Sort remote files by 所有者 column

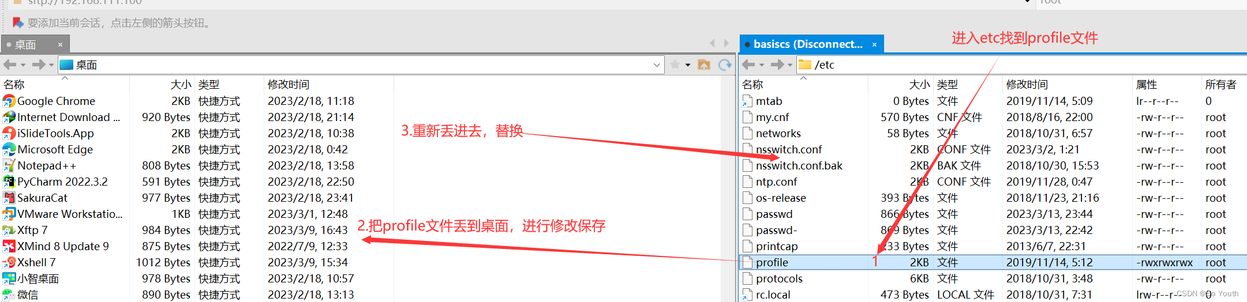(1223, 84)
